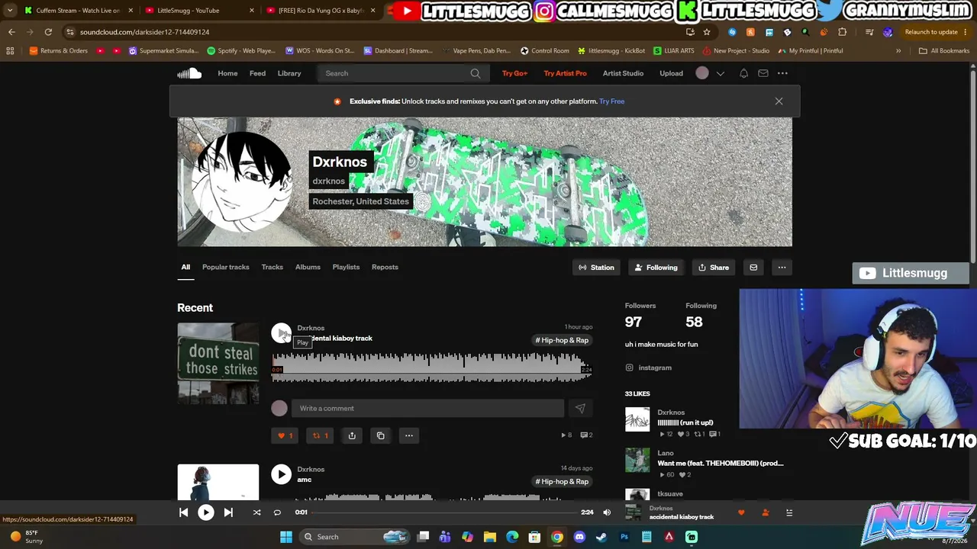977x549 pixels.
Task: Open Artist Studio
Action: pyautogui.click(x=623, y=73)
